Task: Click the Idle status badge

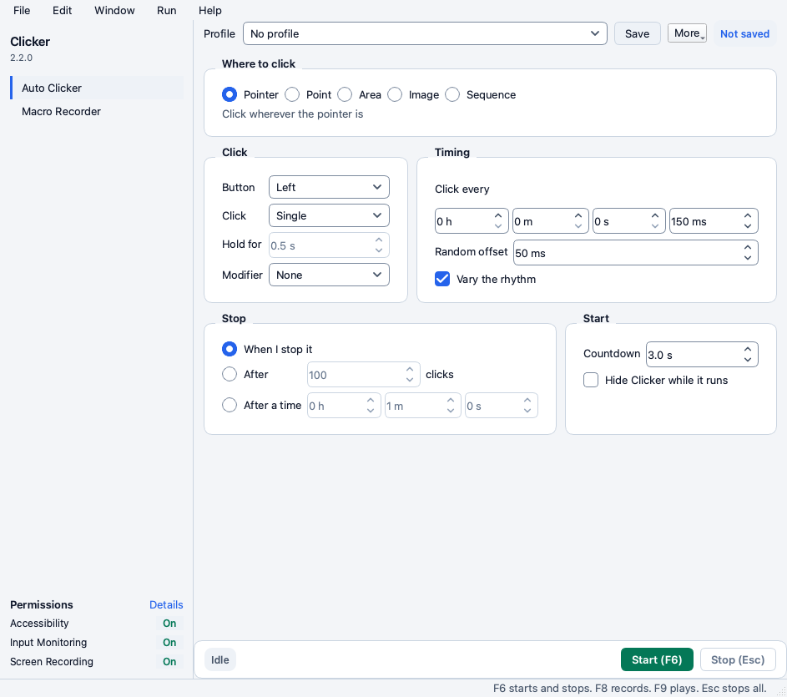Action: pos(219,659)
